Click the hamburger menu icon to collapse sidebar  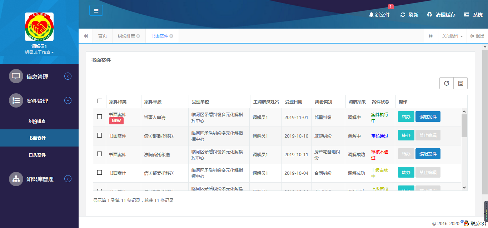(x=96, y=10)
